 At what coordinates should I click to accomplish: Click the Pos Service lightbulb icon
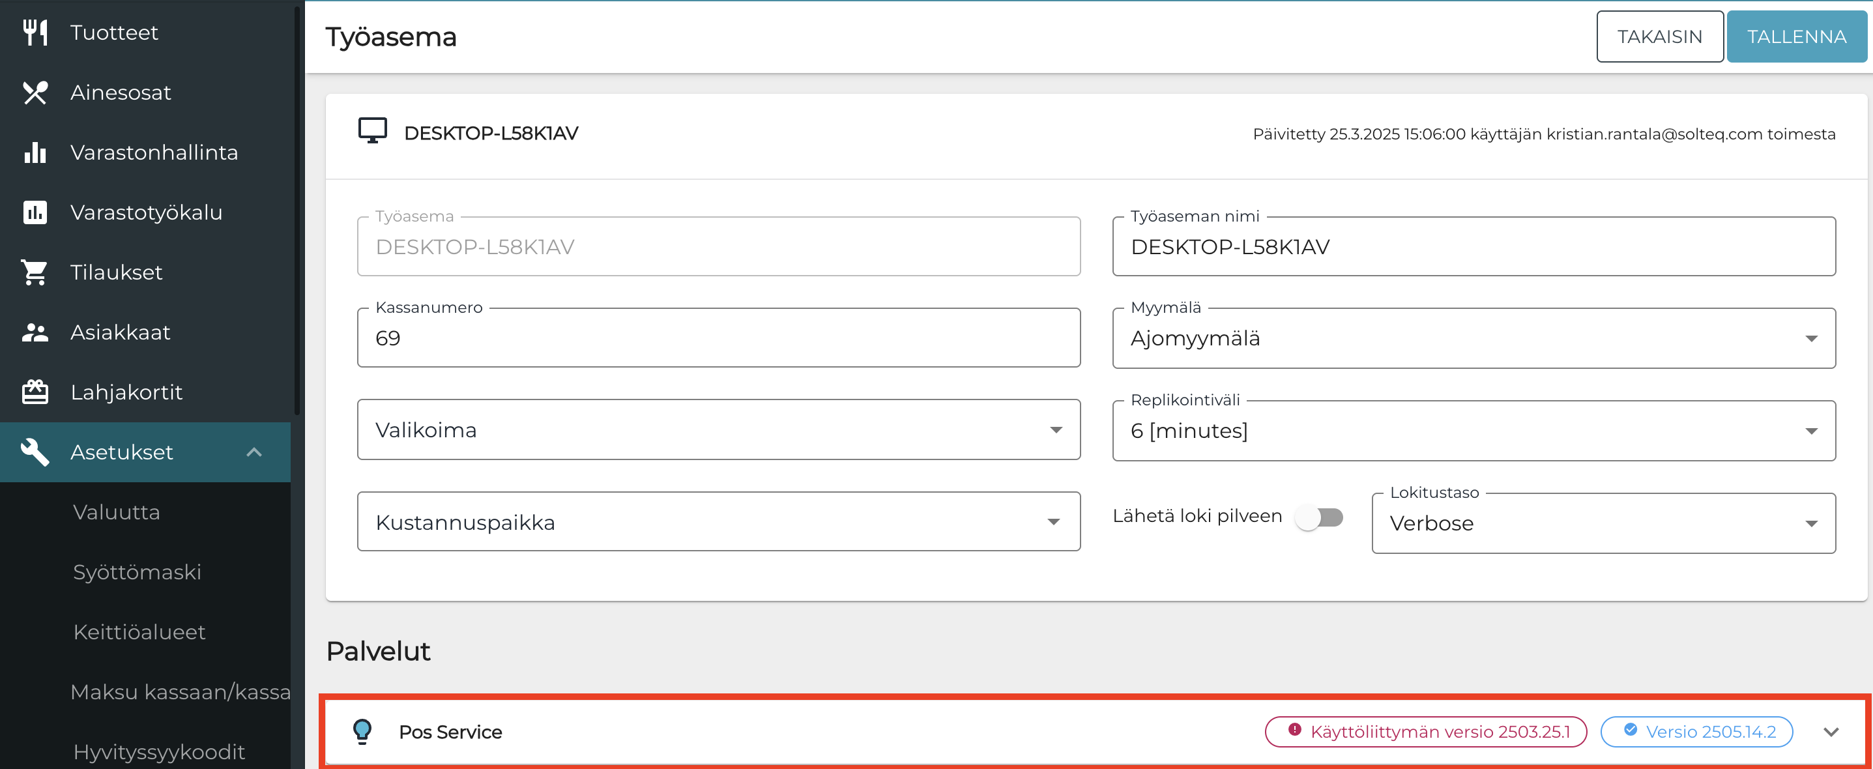(x=362, y=731)
